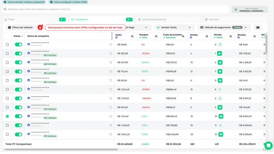Click the Campanhas tab selection count badge
This screenshot has width=274, height=154.
129,20
